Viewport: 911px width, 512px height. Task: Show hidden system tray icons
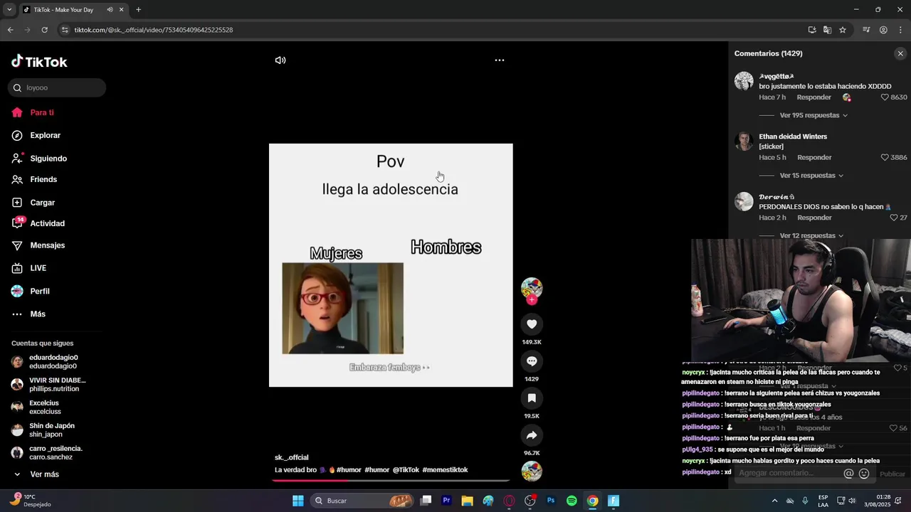pos(775,501)
